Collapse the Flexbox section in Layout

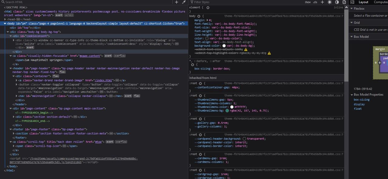351,9
